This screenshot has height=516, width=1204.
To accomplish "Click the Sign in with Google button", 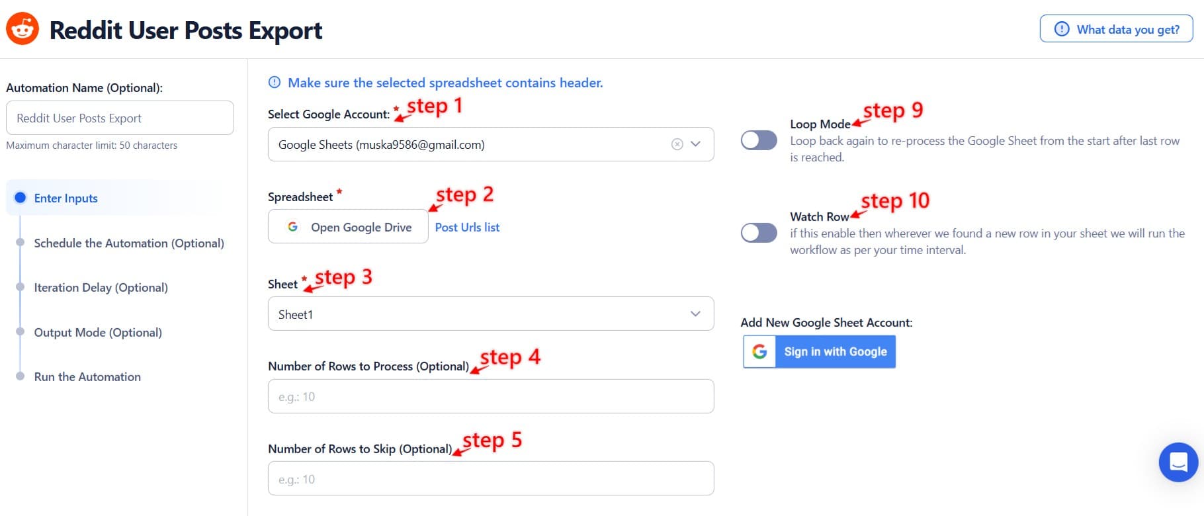I will (835, 351).
